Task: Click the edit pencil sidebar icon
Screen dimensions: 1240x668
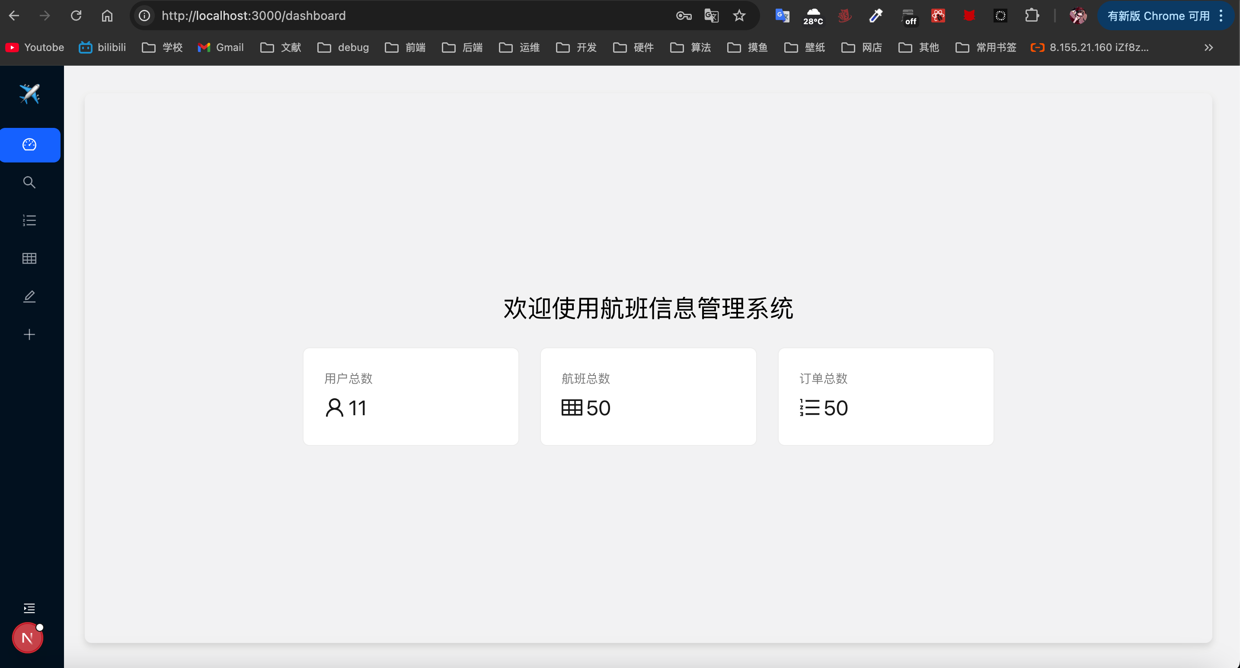Action: point(29,296)
